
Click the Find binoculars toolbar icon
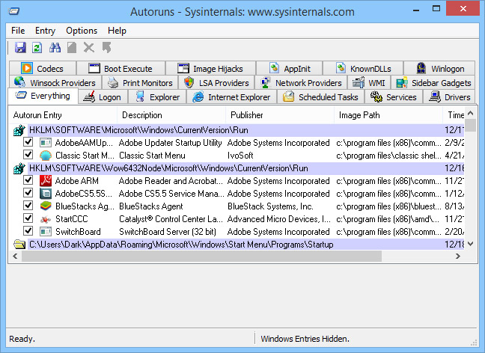[55, 48]
